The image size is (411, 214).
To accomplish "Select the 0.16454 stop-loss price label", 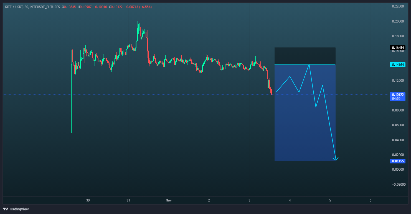I will 398,48.
